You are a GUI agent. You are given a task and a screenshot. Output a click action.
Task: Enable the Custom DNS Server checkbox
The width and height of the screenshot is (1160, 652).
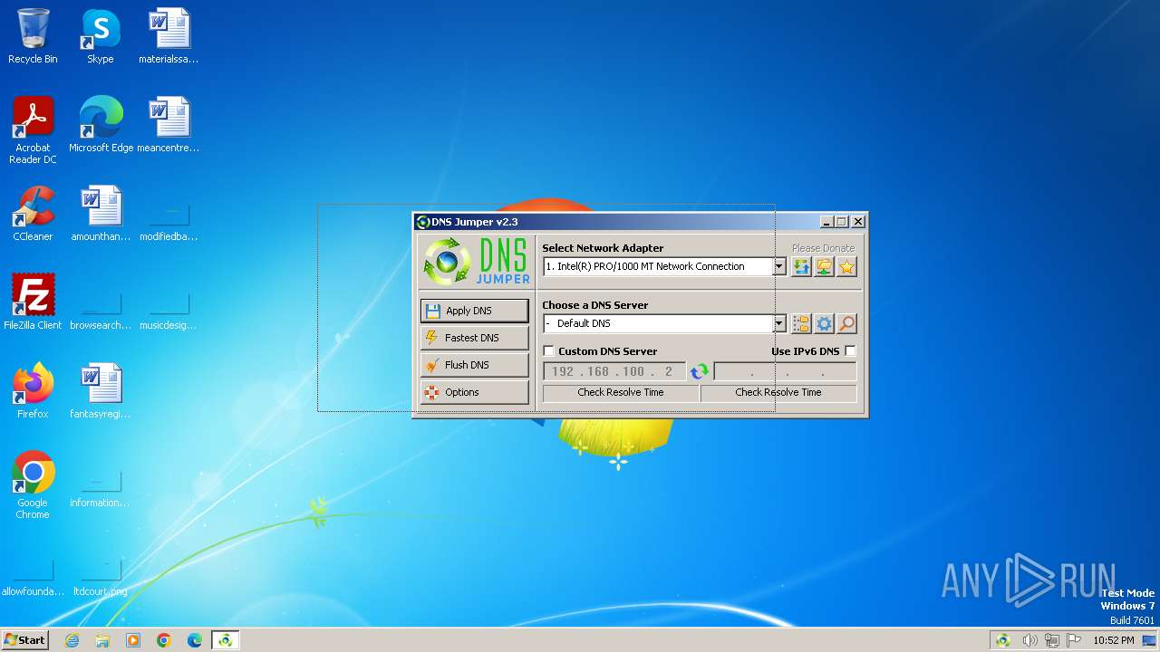(549, 351)
